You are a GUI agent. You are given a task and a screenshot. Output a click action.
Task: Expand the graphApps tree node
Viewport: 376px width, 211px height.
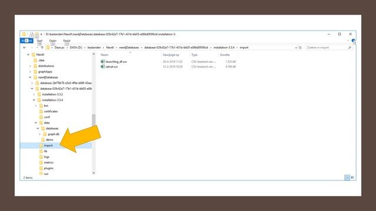[x=30, y=72]
